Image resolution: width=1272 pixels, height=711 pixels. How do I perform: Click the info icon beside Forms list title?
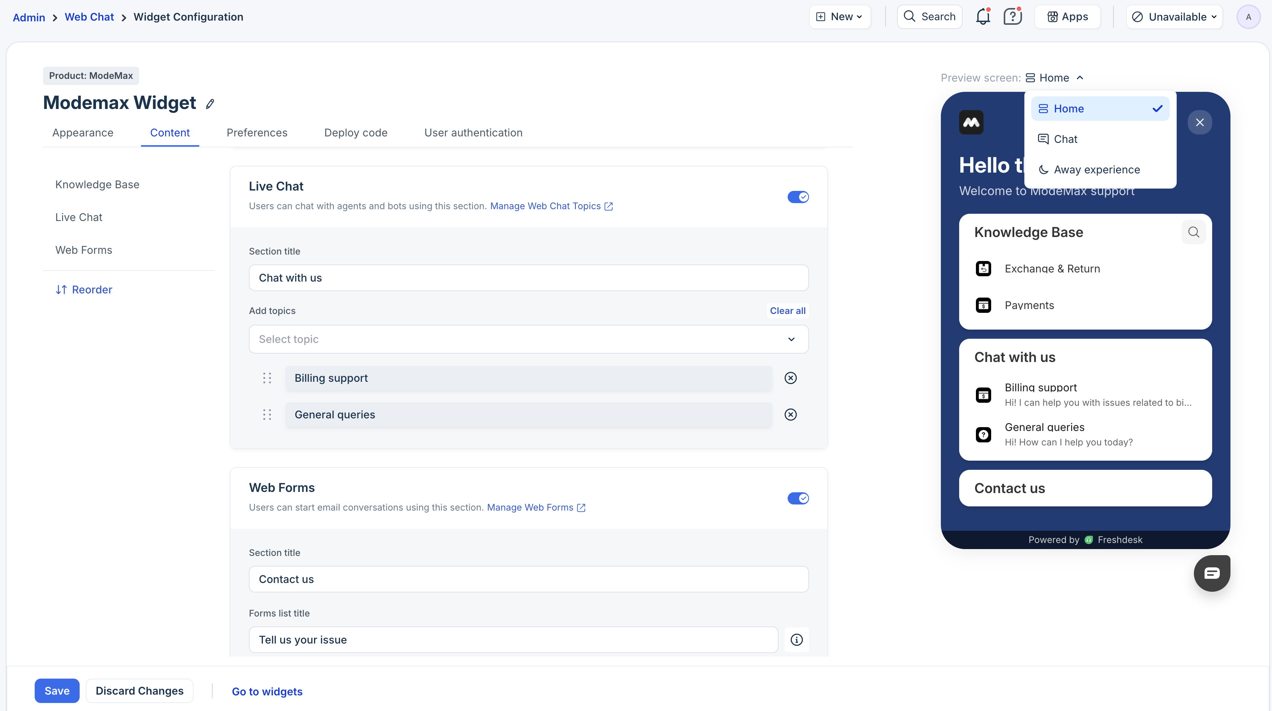click(x=796, y=640)
